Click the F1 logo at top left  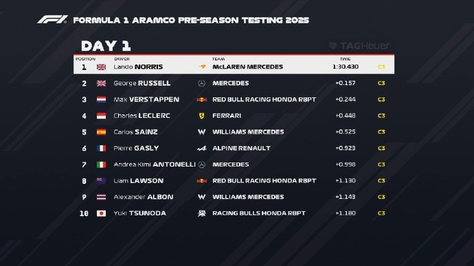pos(52,20)
